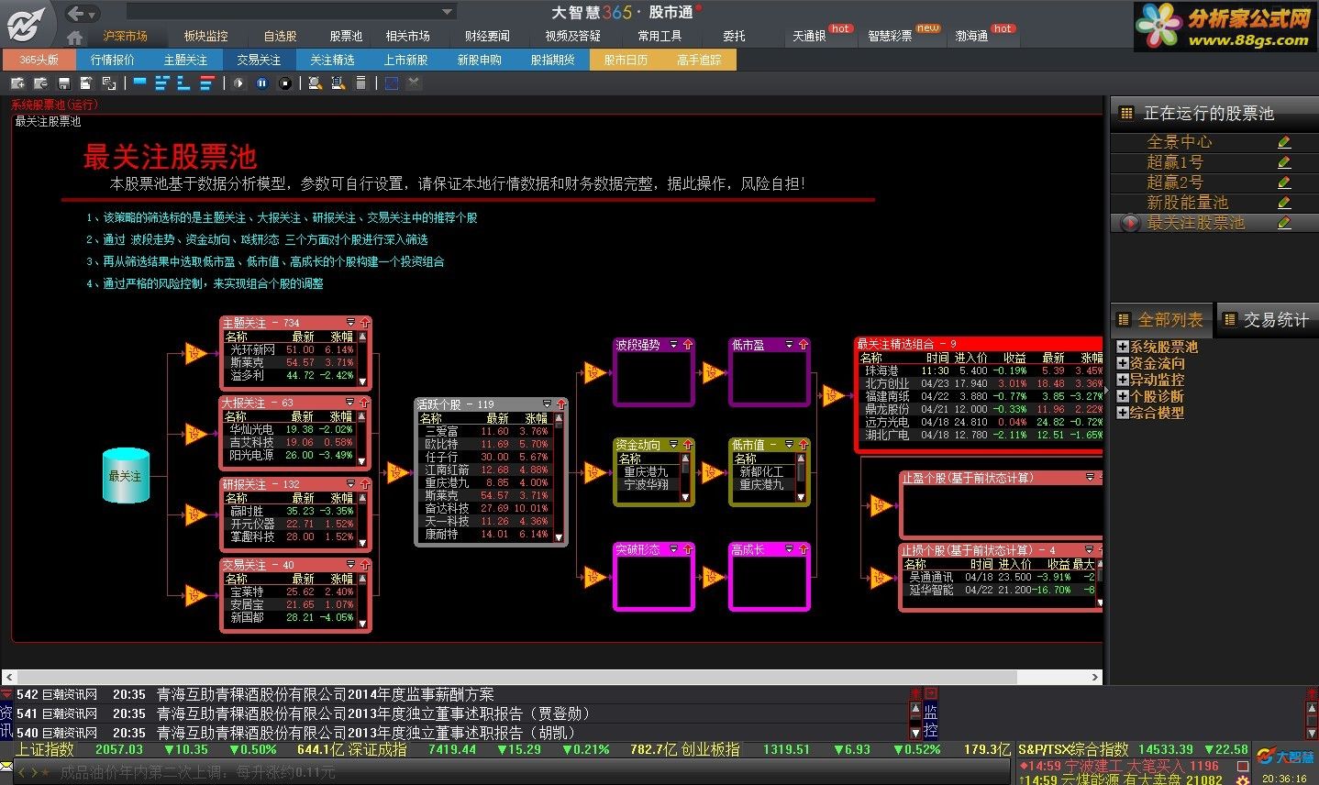Click the home icon beside 沪深市场
This screenshot has height=785, width=1319.
pos(75,38)
